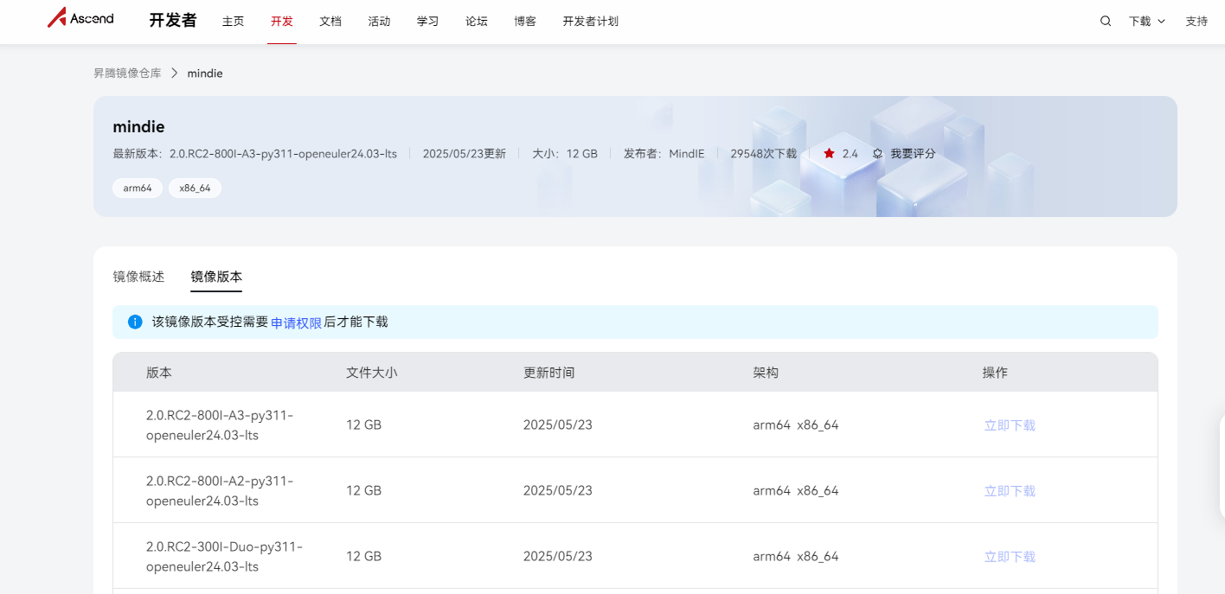This screenshot has height=594, width=1225.
Task: Click the 申请权限 link
Action: pyautogui.click(x=297, y=323)
